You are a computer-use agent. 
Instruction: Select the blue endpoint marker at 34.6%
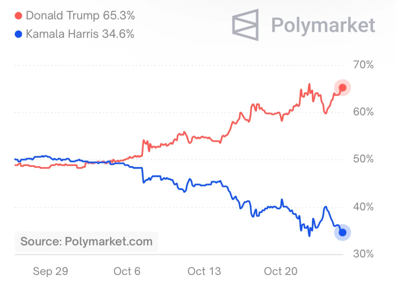342,232
